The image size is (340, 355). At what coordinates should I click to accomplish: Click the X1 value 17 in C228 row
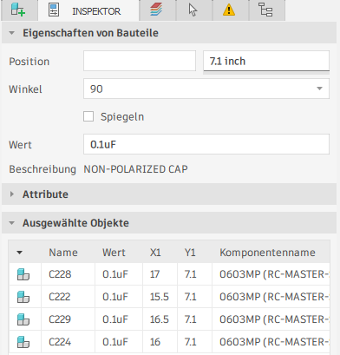pyautogui.click(x=160, y=274)
